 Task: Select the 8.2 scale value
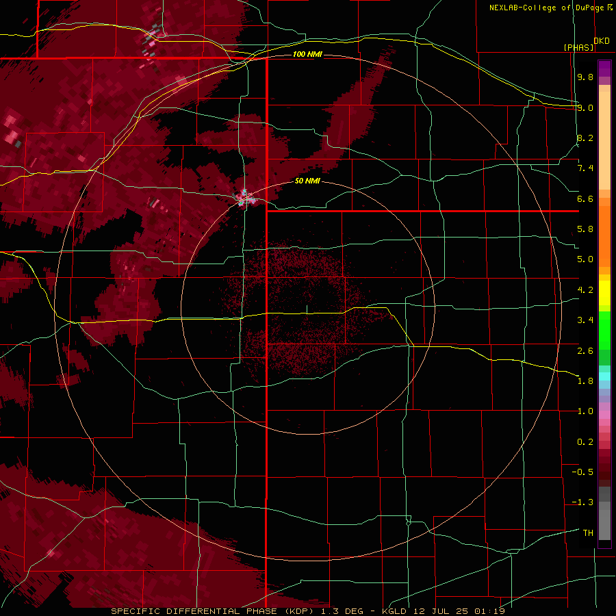click(x=585, y=138)
